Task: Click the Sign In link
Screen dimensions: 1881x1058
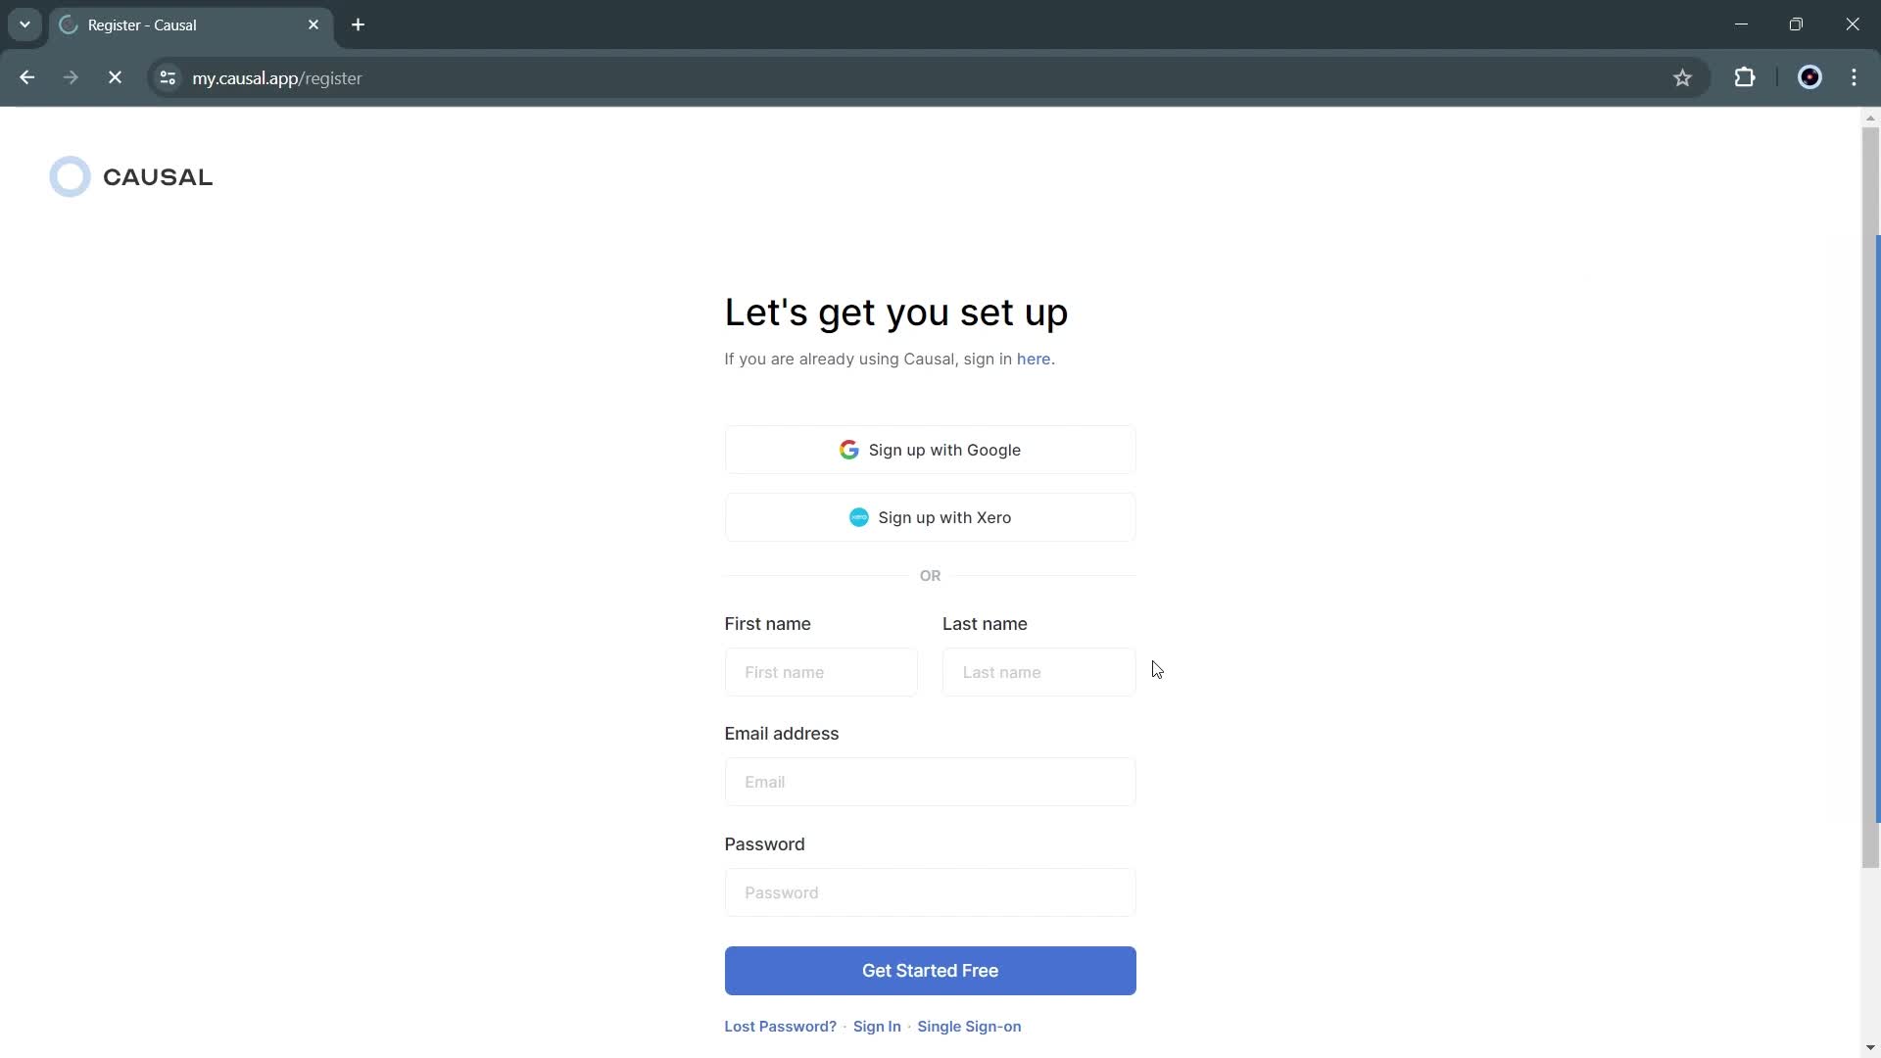Action: pos(877,1026)
